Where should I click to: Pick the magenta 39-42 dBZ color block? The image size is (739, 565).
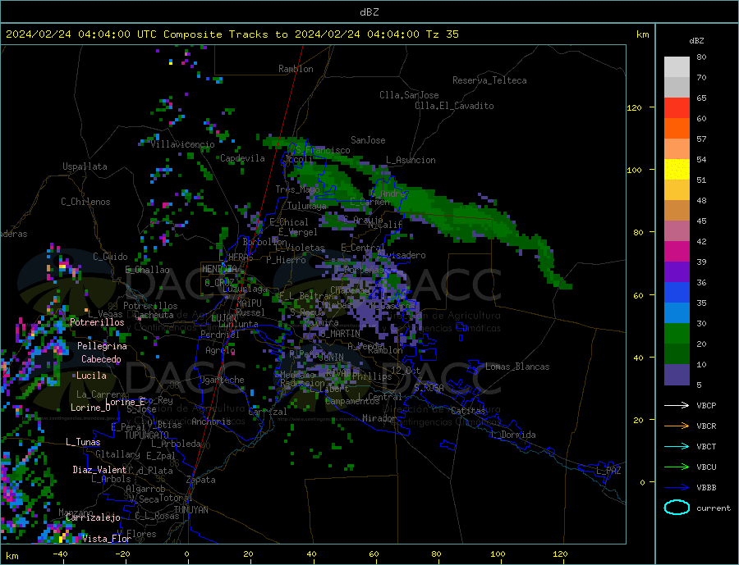(677, 252)
